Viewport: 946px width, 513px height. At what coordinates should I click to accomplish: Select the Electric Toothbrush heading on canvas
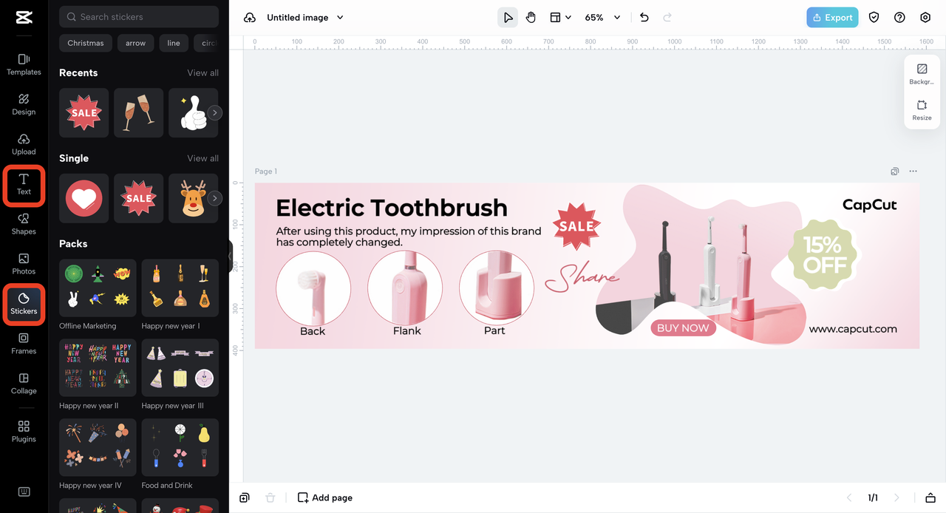[x=392, y=208]
